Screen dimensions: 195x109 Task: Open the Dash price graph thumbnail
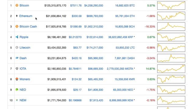[171, 58]
